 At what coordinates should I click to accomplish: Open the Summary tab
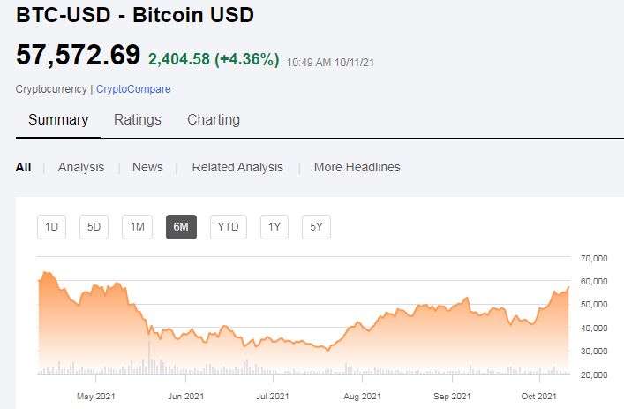click(x=58, y=120)
